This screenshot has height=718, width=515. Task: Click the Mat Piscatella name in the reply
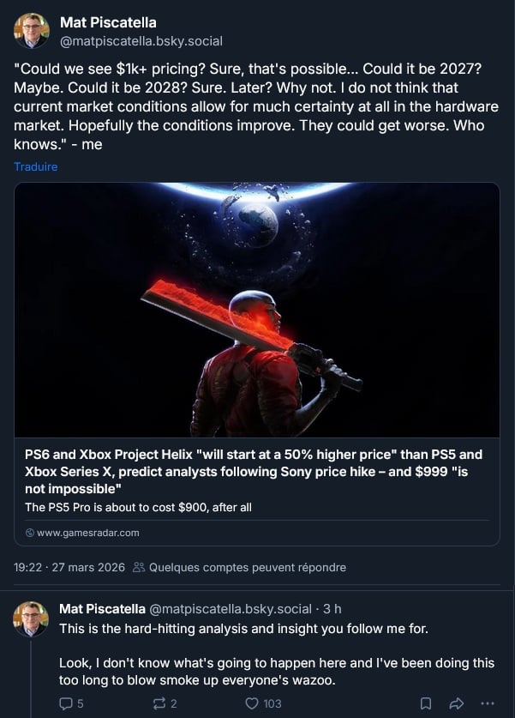(102, 609)
